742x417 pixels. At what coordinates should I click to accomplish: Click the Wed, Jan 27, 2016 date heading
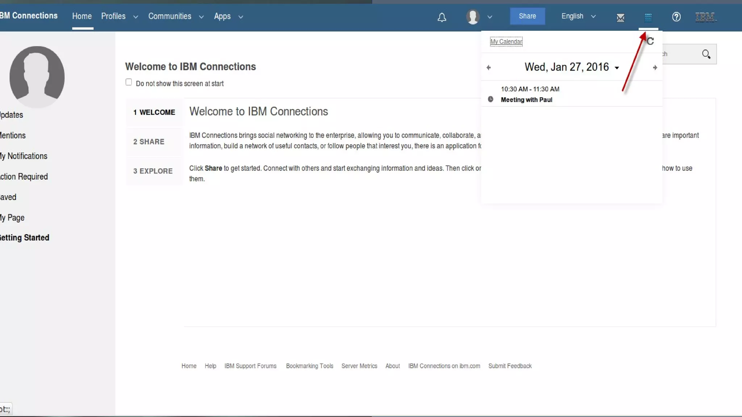point(567,67)
